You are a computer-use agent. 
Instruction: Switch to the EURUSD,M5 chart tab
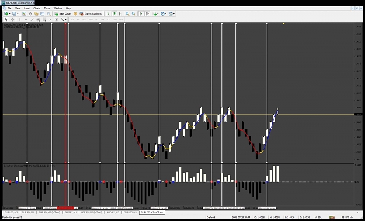[x=11, y=212]
